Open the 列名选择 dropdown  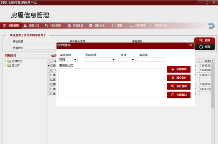pyautogui.click(x=100, y=60)
